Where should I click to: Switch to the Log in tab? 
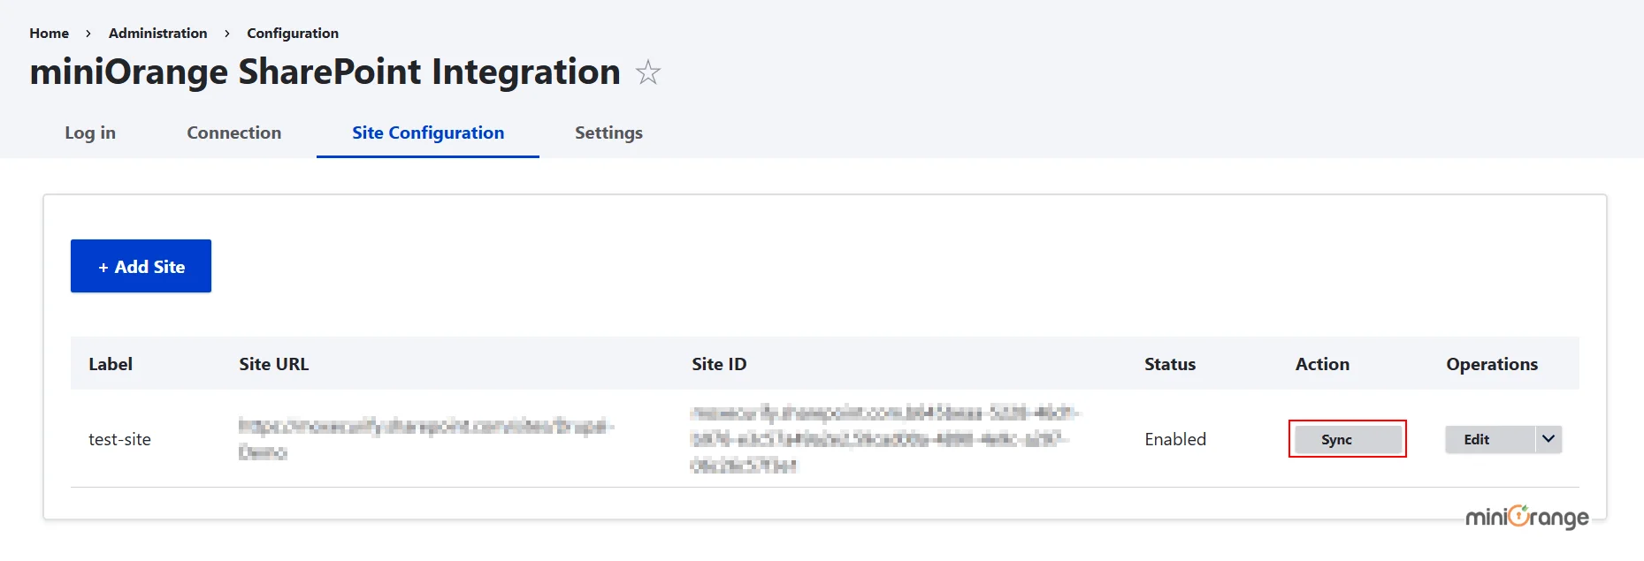pos(89,133)
